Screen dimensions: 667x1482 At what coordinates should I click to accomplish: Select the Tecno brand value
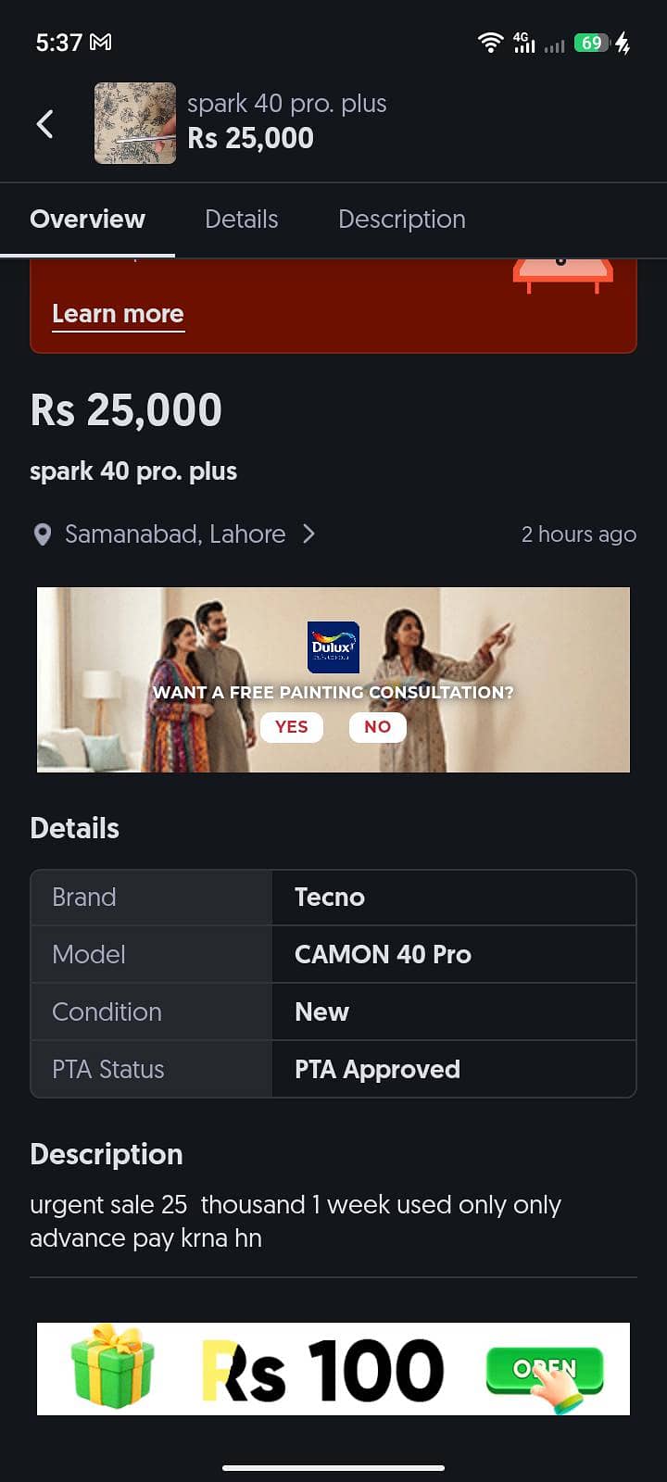coord(330,898)
